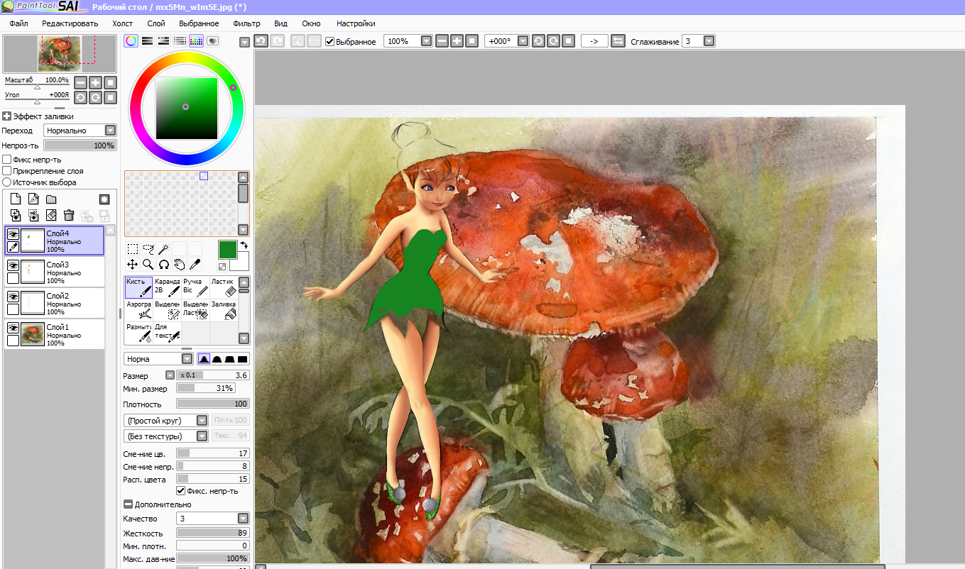Adjust the Плотность density slider

(213, 404)
